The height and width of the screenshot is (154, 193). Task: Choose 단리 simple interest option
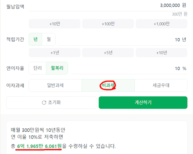click(x=38, y=68)
